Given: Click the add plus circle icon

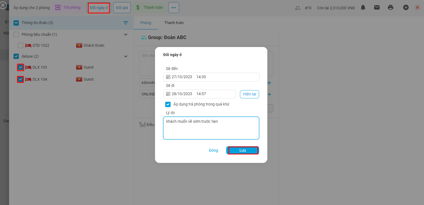Looking at the screenshot, I should (406, 8).
